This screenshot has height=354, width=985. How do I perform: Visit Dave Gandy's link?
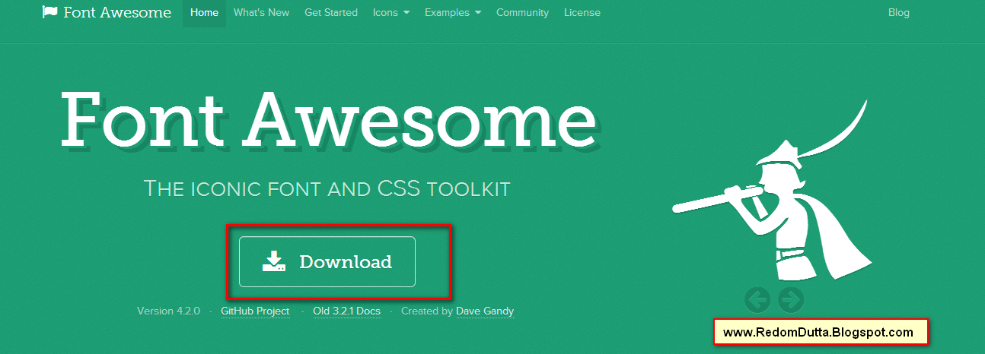[485, 311]
